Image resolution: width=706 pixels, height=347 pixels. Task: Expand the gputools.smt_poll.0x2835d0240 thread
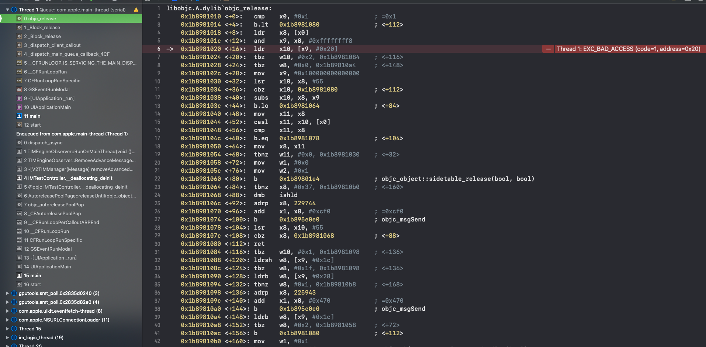[8, 293]
